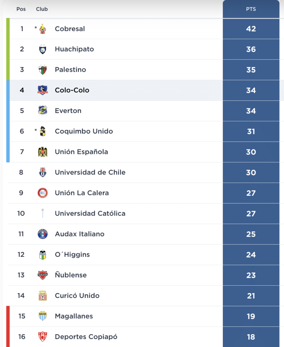Viewport: 284px width, 347px height.
Task: Open the Palestino team page
Action: click(70, 70)
